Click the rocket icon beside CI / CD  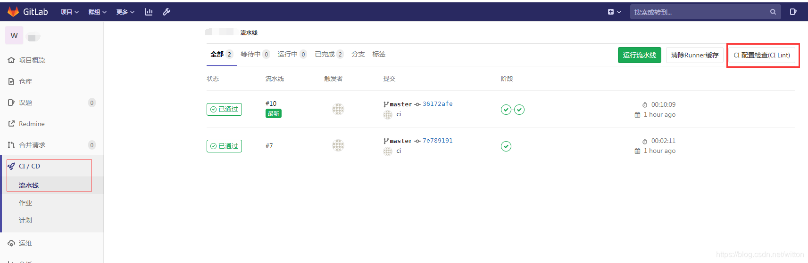click(x=11, y=166)
